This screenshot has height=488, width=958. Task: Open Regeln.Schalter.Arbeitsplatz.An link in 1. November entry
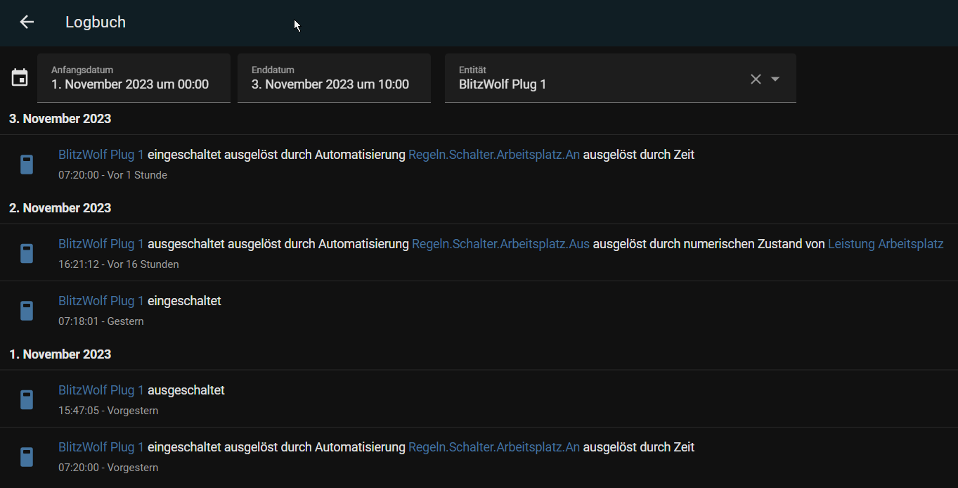click(494, 447)
